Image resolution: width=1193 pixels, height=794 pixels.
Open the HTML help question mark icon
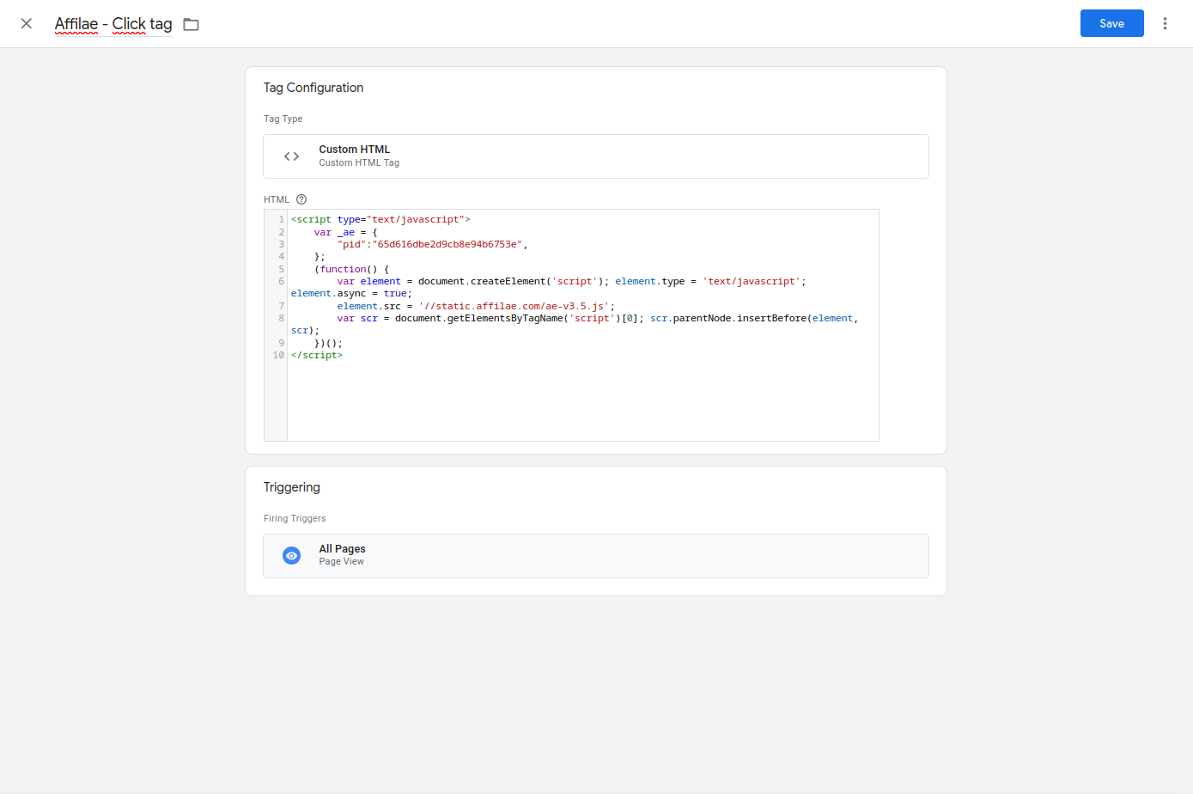pyautogui.click(x=301, y=199)
